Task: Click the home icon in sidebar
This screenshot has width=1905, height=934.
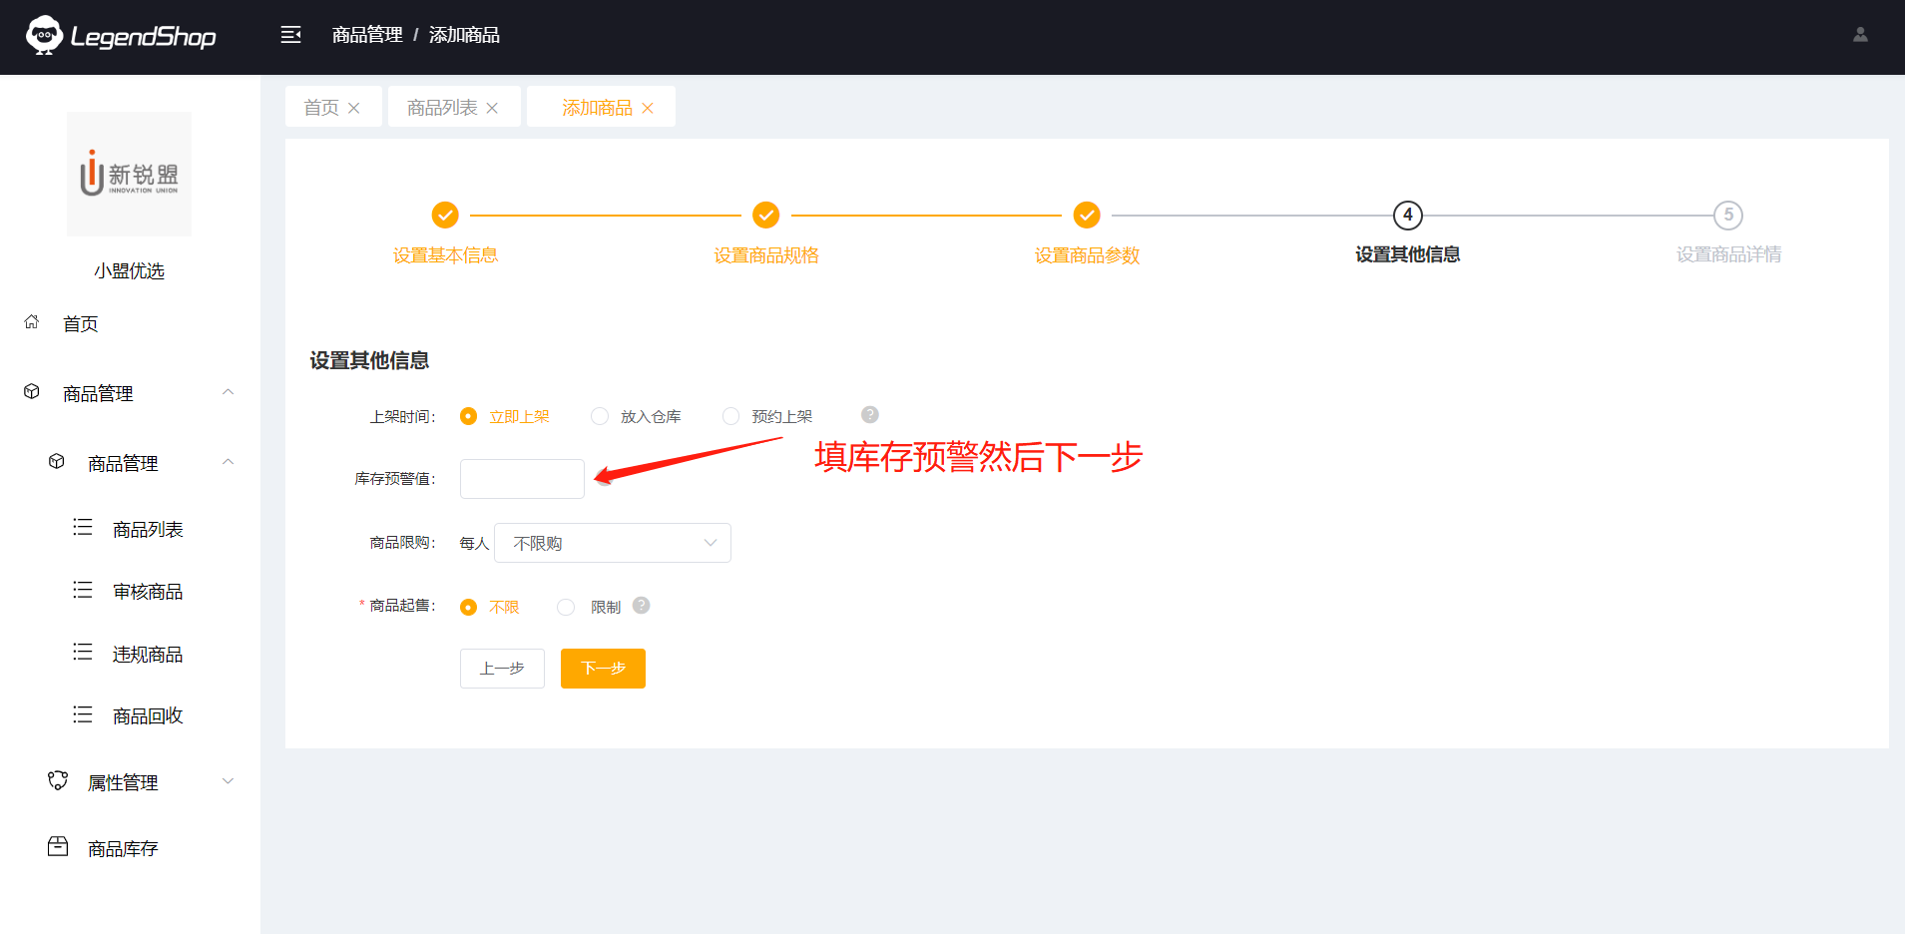Action: [x=32, y=322]
